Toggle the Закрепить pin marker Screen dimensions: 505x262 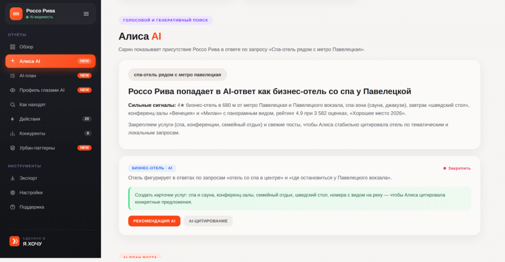pos(457,168)
